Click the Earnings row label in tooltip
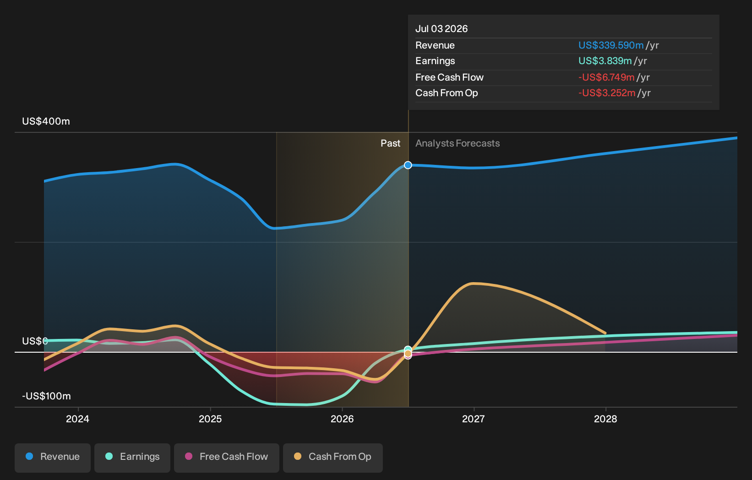Viewport: 752px width, 480px height. (x=435, y=61)
